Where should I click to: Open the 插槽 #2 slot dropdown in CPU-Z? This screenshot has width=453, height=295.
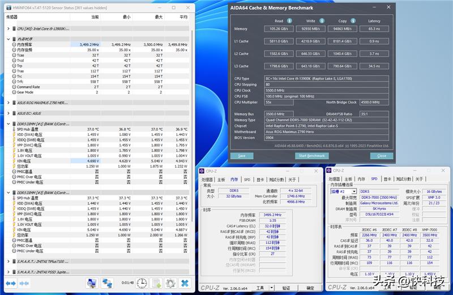click(x=354, y=191)
